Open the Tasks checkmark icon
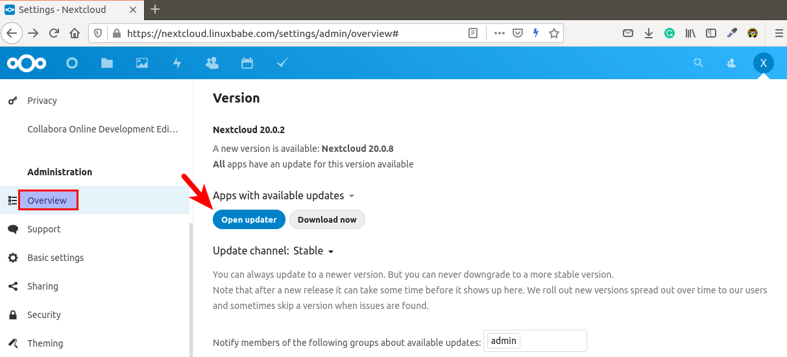The width and height of the screenshot is (787, 357). pyautogui.click(x=282, y=63)
